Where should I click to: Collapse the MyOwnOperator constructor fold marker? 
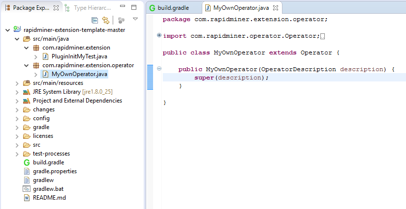(159, 69)
